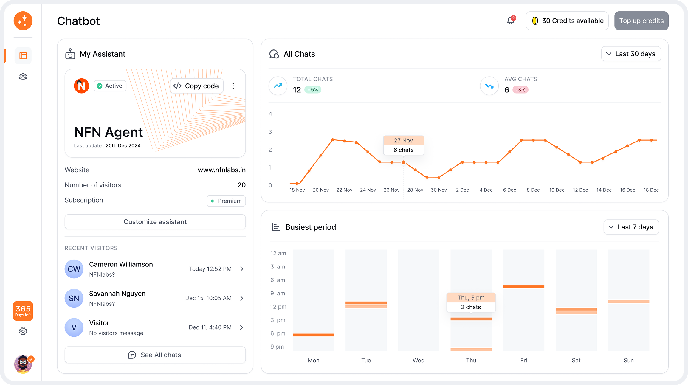688x385 pixels.
Task: Click the Active status badge
Action: pyautogui.click(x=110, y=86)
